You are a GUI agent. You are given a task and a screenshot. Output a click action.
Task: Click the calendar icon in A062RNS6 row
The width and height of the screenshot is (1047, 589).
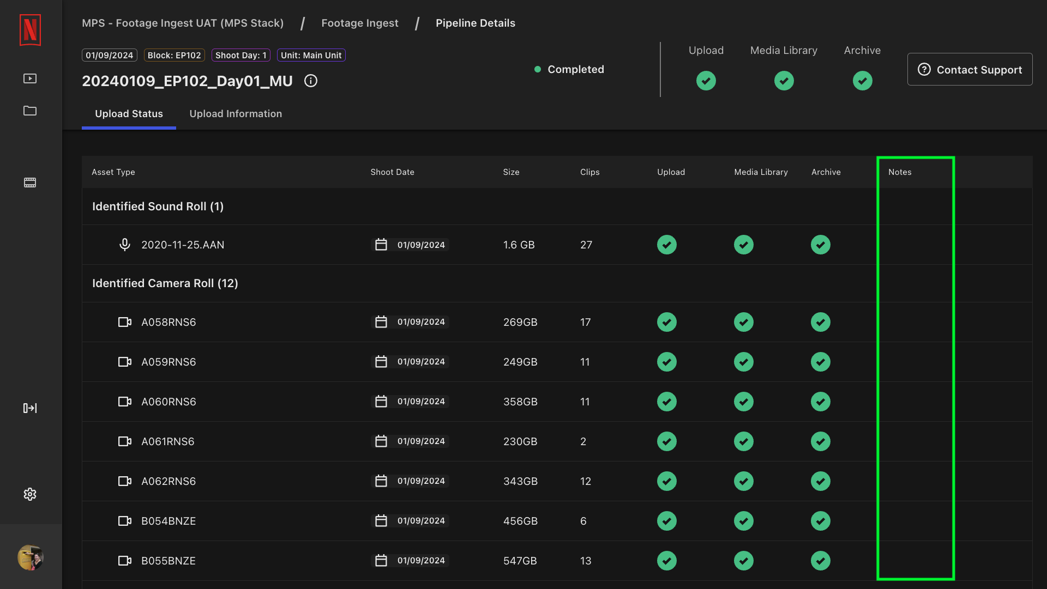tap(381, 481)
